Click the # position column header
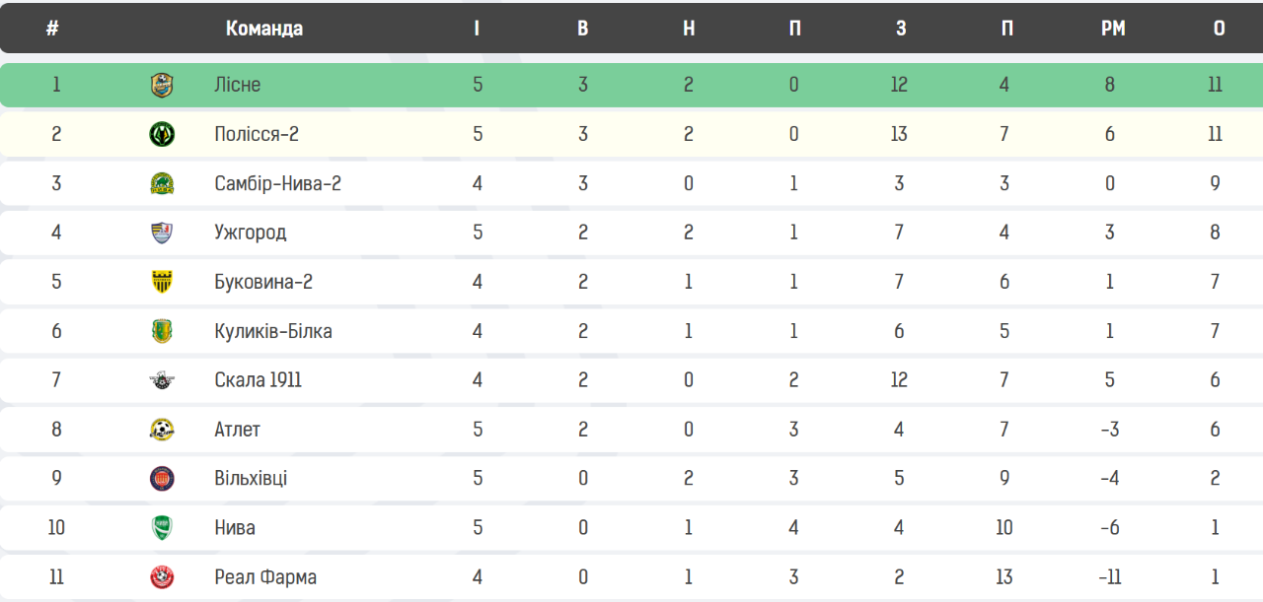This screenshot has width=1263, height=602. tap(52, 29)
